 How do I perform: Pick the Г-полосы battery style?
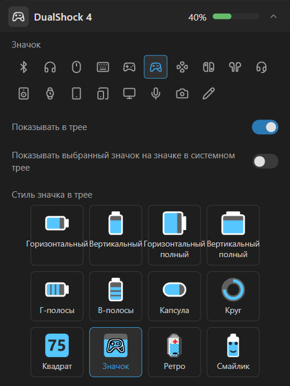tap(57, 297)
